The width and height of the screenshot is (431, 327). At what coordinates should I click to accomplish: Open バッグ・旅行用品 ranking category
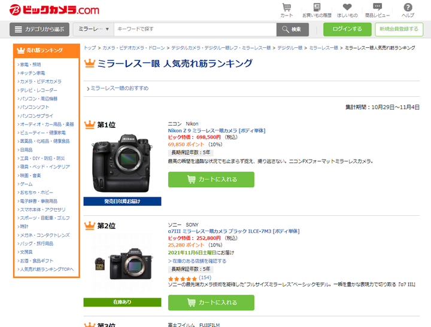(x=37, y=243)
